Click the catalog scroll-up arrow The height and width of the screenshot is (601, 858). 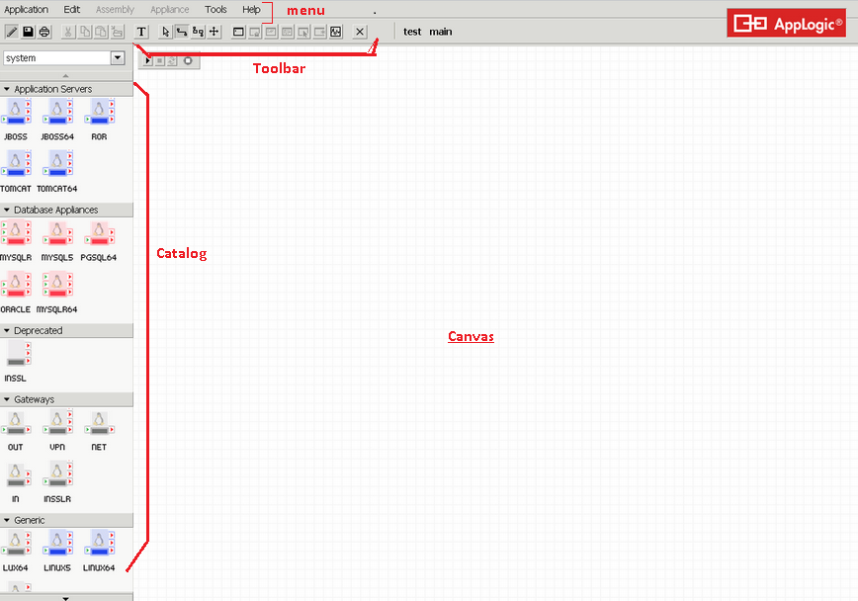point(65,75)
